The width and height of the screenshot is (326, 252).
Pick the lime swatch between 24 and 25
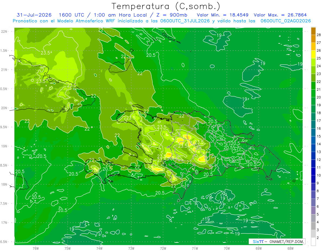313,62
